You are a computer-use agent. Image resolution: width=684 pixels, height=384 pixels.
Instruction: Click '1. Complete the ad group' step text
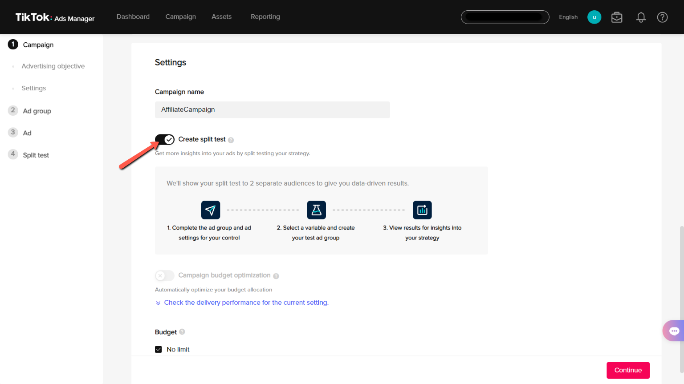point(209,233)
